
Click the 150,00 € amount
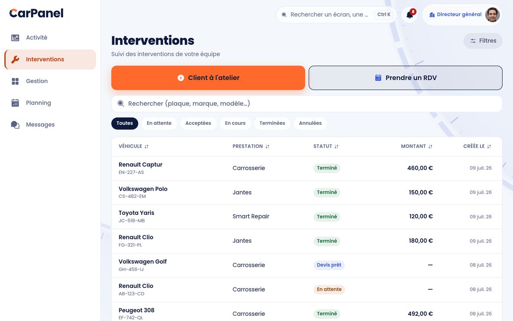click(421, 192)
